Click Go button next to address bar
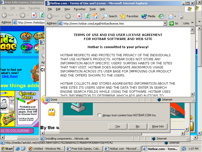 (174, 23)
